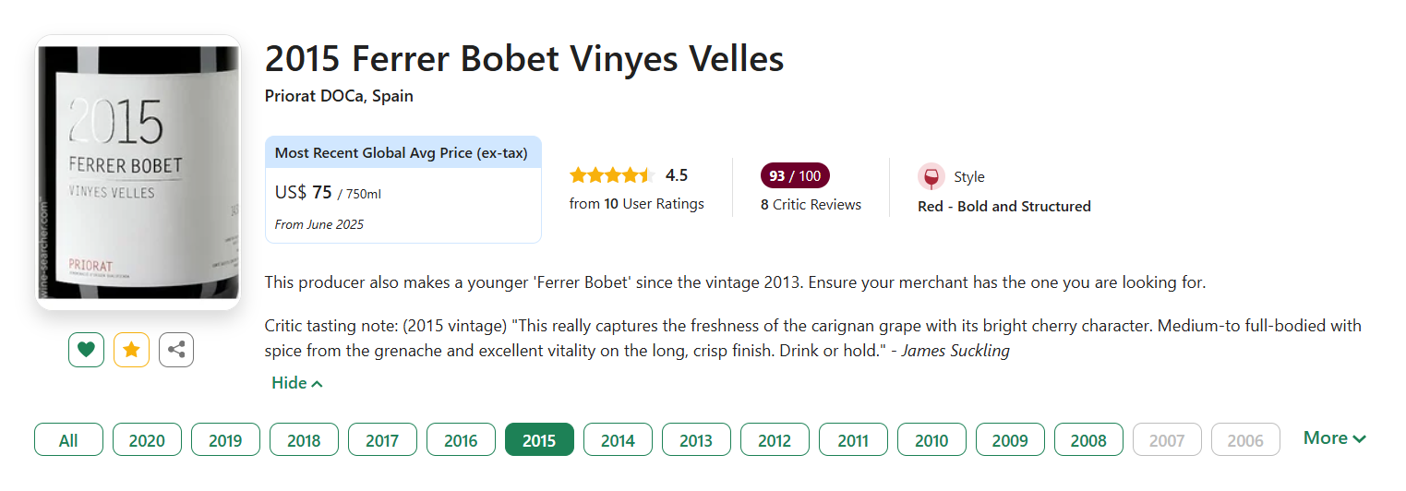Click the 93 / 100 critic score badge

point(795,175)
